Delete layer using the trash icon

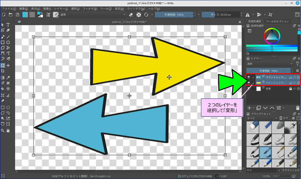click(x=298, y=108)
